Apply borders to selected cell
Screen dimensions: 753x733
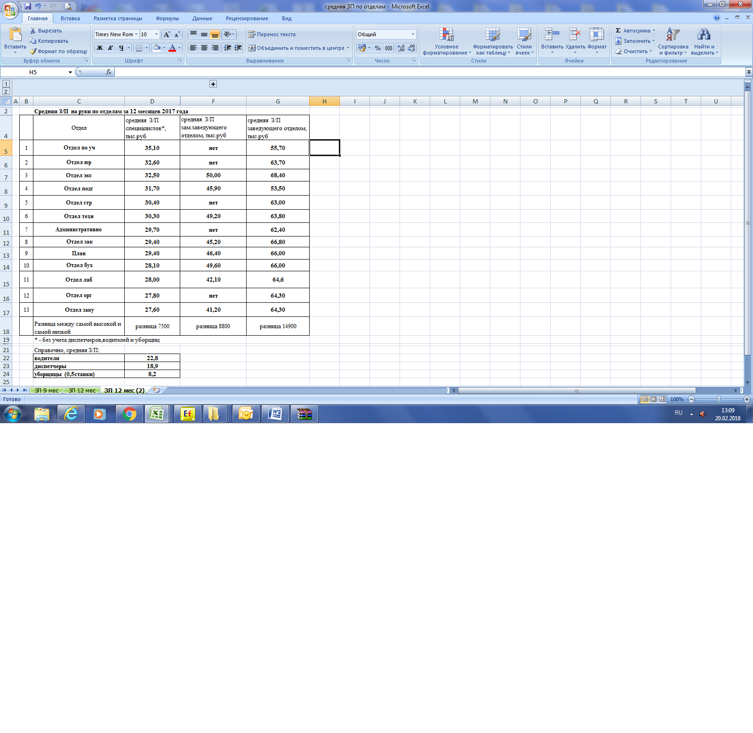tap(138, 48)
